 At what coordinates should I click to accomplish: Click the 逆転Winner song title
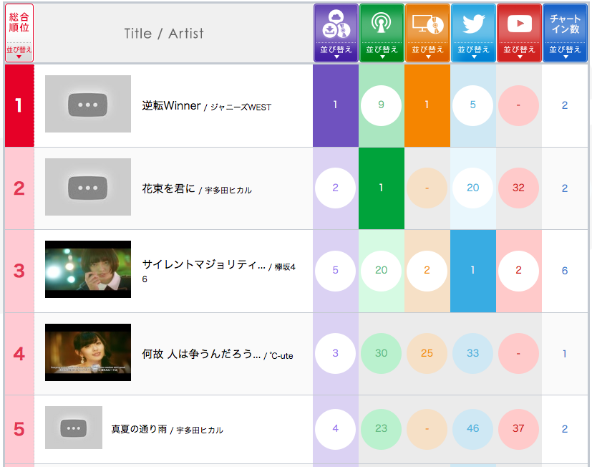tap(171, 106)
